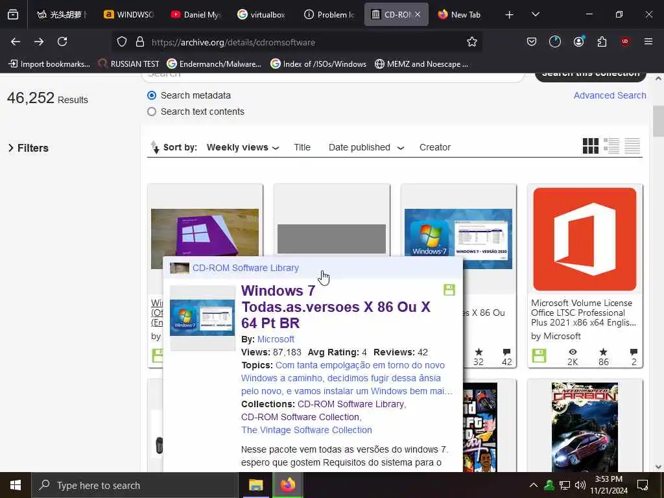
Task: Switch to extended list view
Action: [611, 146]
